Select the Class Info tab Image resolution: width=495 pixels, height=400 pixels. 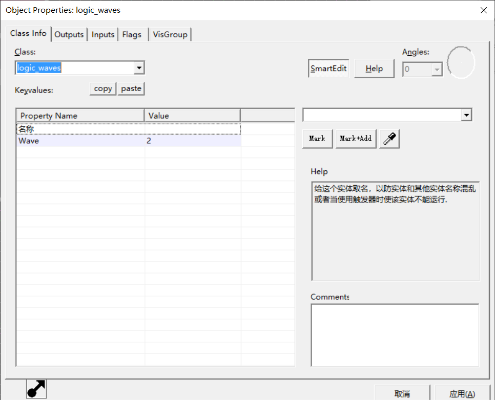click(x=28, y=33)
